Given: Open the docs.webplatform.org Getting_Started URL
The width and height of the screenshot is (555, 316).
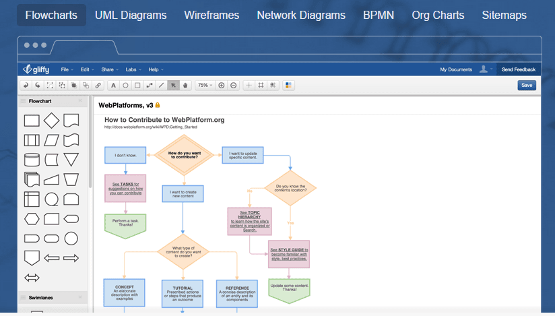Looking at the screenshot, I should point(150,127).
